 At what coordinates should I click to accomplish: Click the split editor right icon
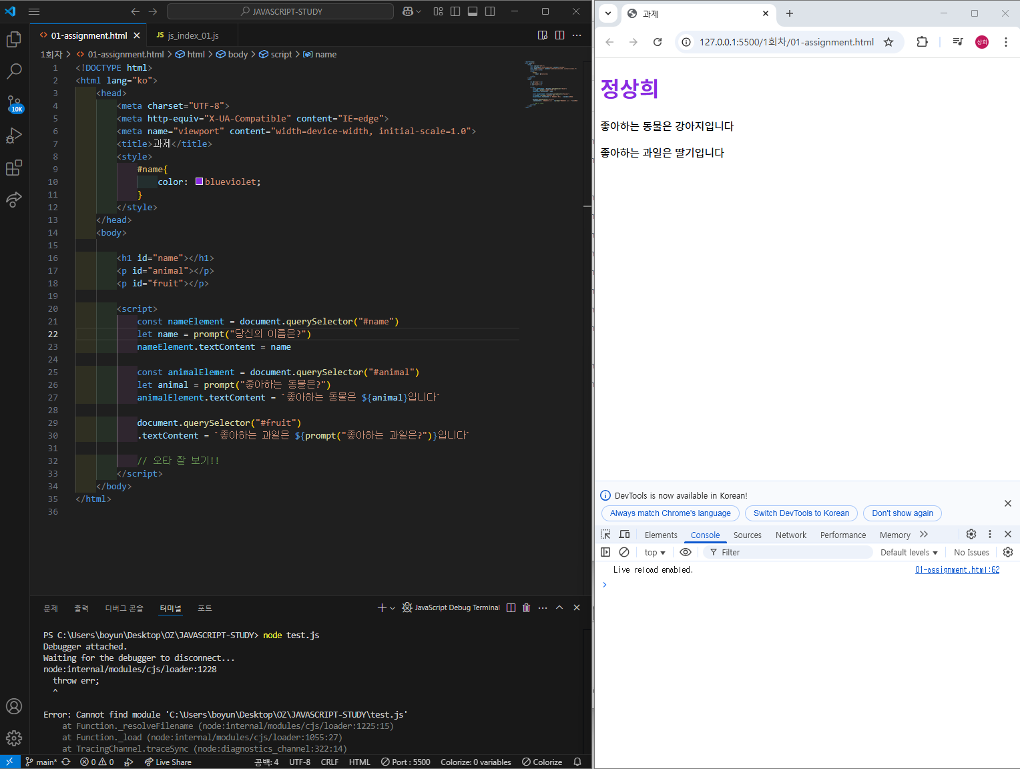pos(559,35)
